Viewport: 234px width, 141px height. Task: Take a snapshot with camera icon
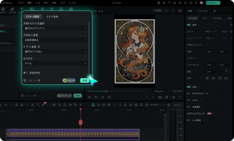(167, 97)
